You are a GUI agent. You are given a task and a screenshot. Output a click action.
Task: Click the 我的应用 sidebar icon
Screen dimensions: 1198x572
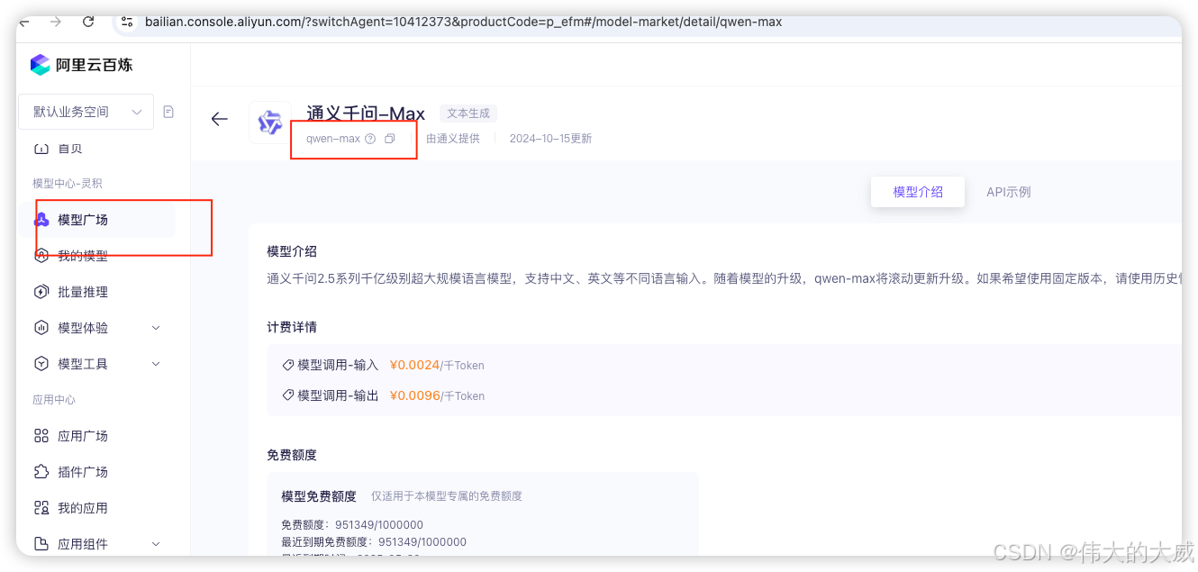coord(41,508)
